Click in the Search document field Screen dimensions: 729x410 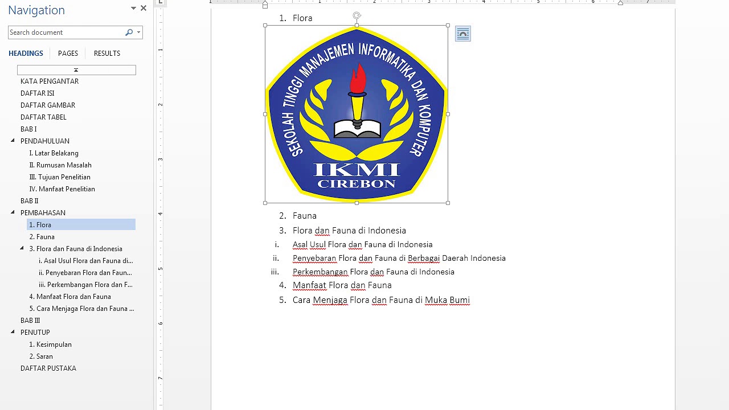(66, 32)
